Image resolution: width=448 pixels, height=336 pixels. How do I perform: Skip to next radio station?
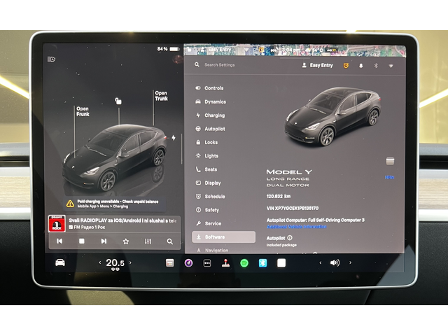coord(104,241)
